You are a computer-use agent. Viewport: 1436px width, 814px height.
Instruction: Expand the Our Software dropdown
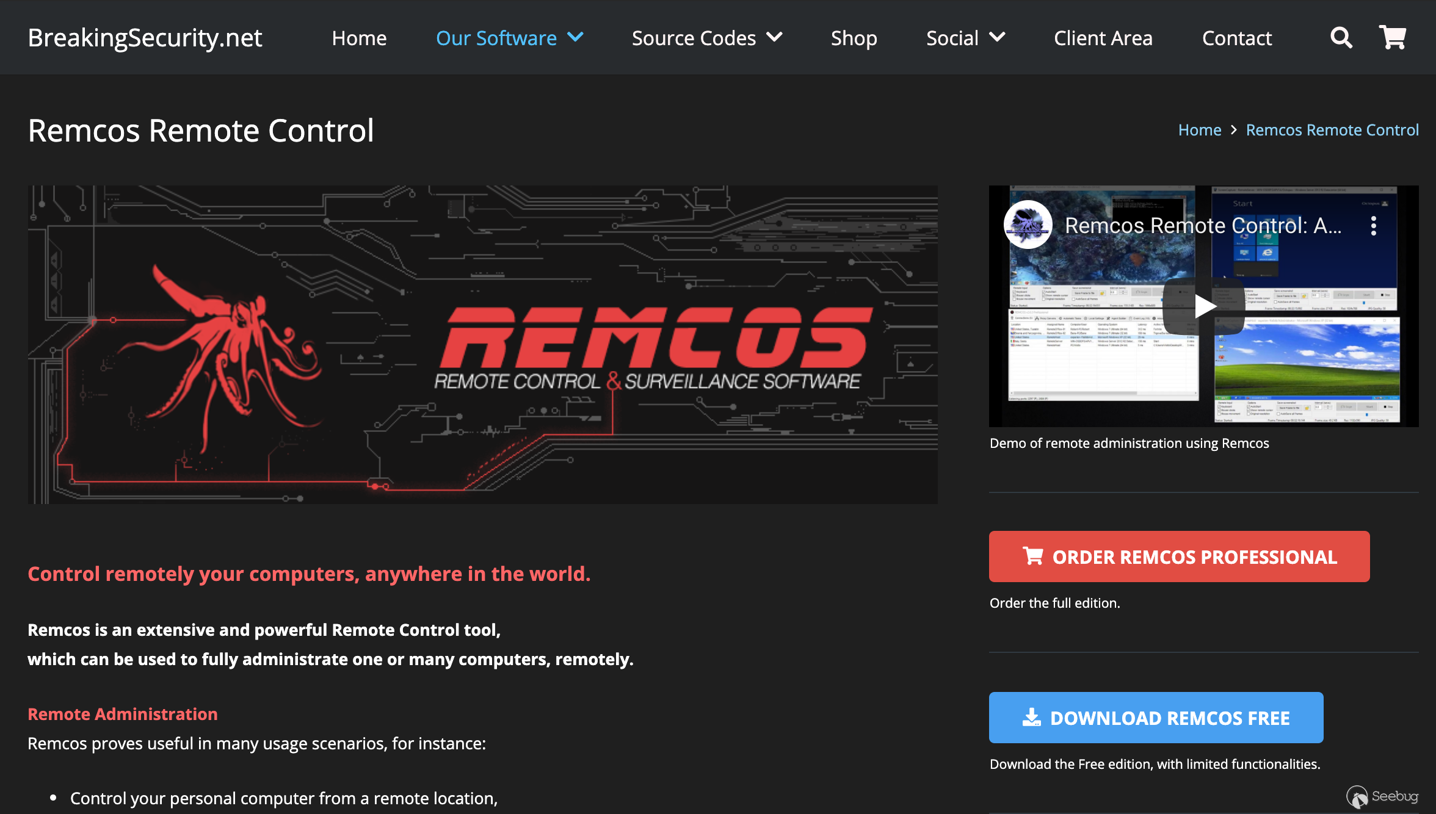tap(509, 38)
